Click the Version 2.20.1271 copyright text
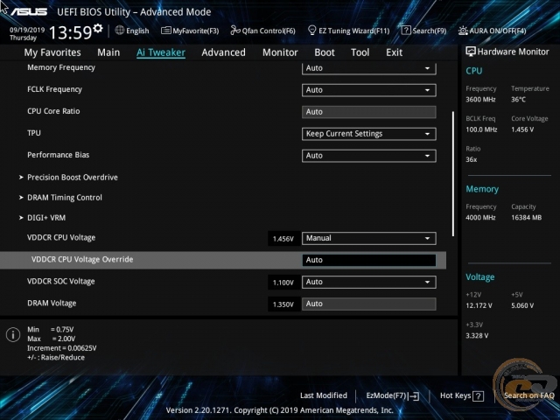560x420 pixels. [x=280, y=410]
